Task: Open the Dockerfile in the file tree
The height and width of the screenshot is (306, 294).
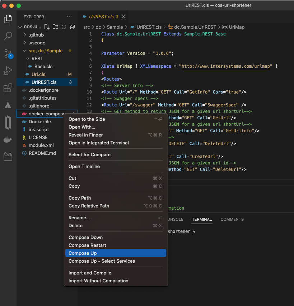Action: [39, 121]
